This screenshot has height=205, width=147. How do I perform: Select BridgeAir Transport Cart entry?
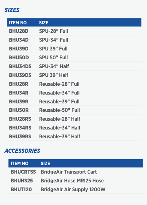[x=69, y=172]
